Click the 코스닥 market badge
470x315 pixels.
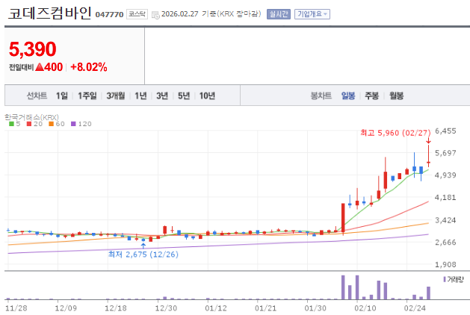click(x=137, y=14)
